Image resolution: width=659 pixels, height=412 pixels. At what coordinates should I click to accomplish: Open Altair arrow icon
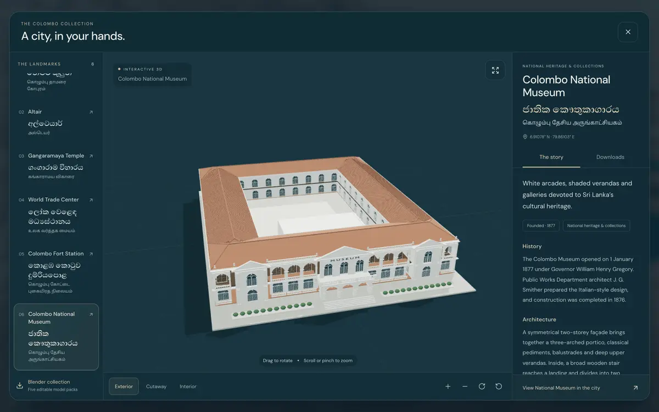tap(91, 112)
